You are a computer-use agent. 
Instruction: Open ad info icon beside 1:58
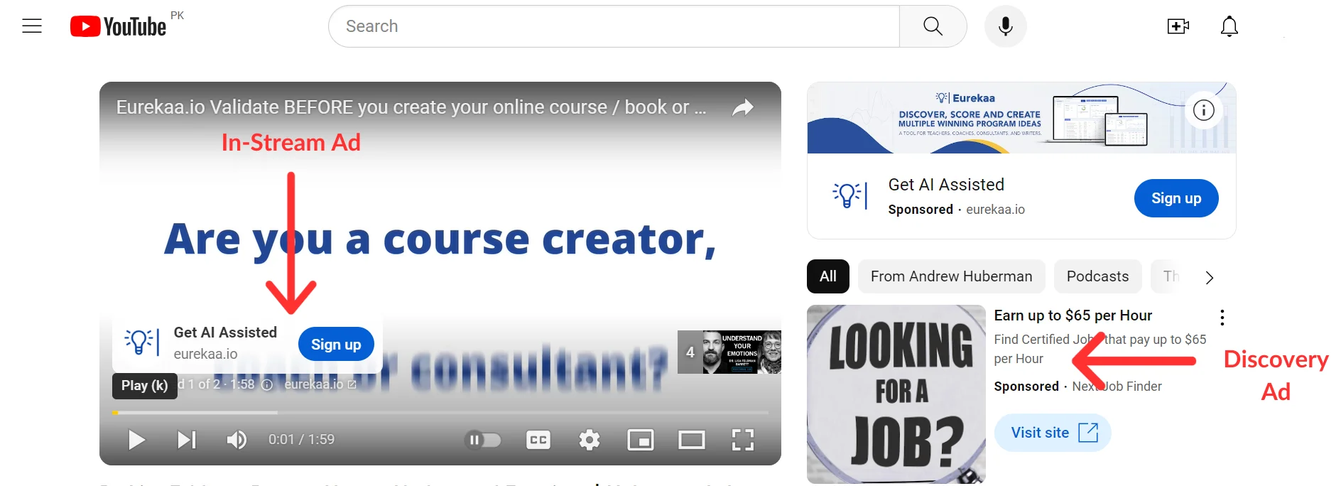click(267, 384)
